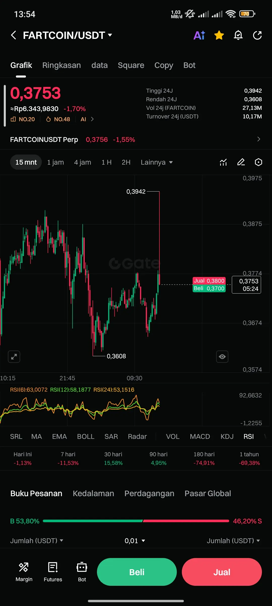The image size is (272, 606).
Task: Expand the FARTCOIN/USDT pair selector dropdown
Action: coord(110,35)
